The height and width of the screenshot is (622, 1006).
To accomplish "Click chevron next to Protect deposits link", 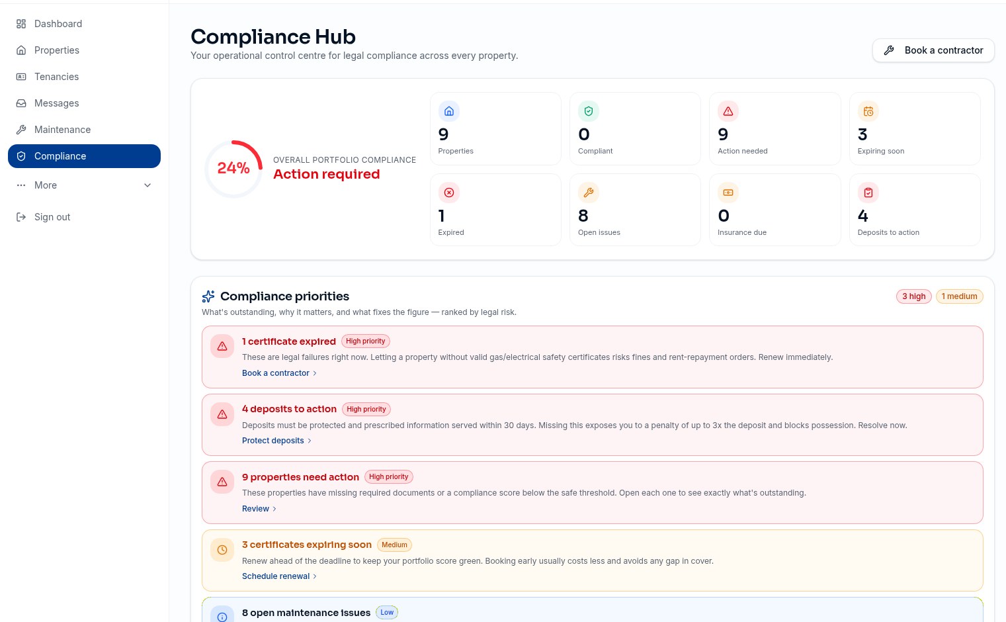I will pyautogui.click(x=310, y=441).
